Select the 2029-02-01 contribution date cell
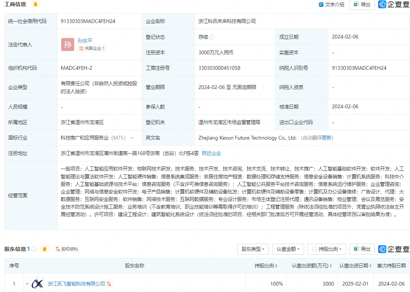This screenshot has width=410, height=292. (x=355, y=284)
